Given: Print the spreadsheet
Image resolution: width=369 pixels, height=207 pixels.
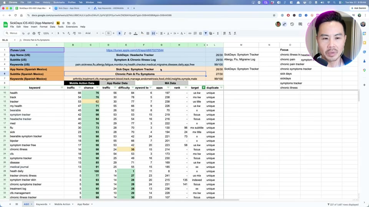Looking at the screenshot, I should pos(34,33).
